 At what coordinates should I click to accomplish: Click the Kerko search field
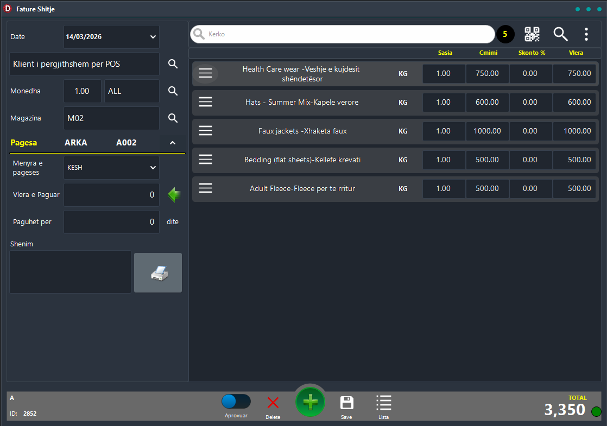click(347, 34)
